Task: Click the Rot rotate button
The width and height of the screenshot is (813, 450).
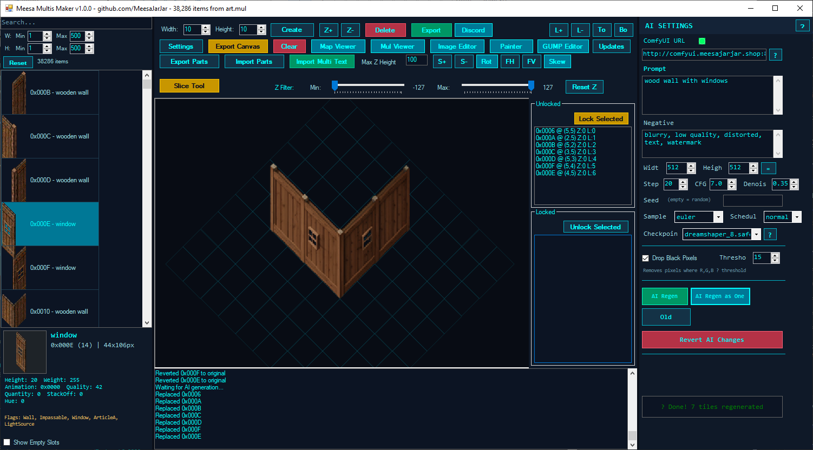Action: coord(487,62)
